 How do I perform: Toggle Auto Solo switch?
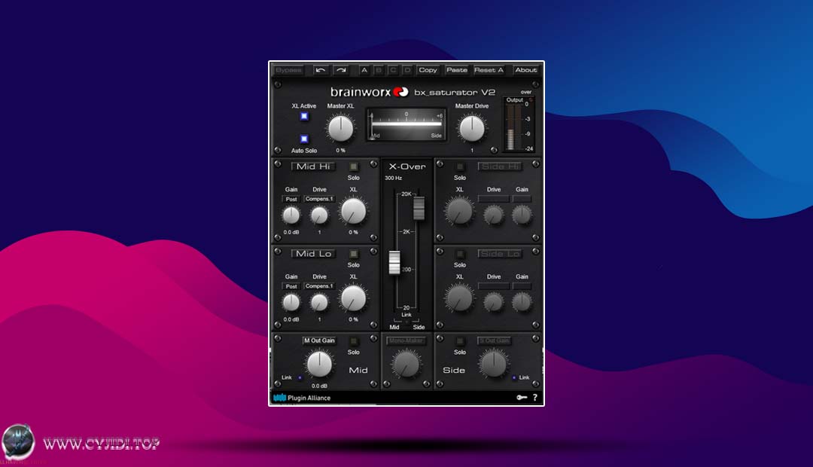click(304, 139)
